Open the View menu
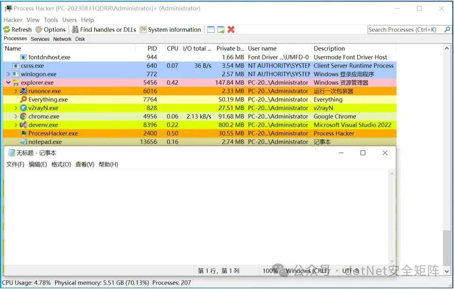Screen dimensions: 454x289 point(33,20)
